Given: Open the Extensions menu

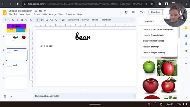Looking at the screenshot, I should click(x=70, y=14).
